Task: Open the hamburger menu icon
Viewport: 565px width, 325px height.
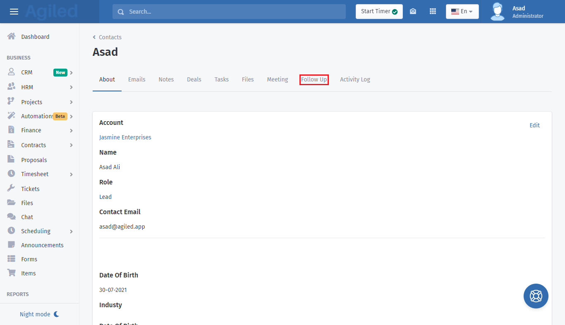Action: 14,12
